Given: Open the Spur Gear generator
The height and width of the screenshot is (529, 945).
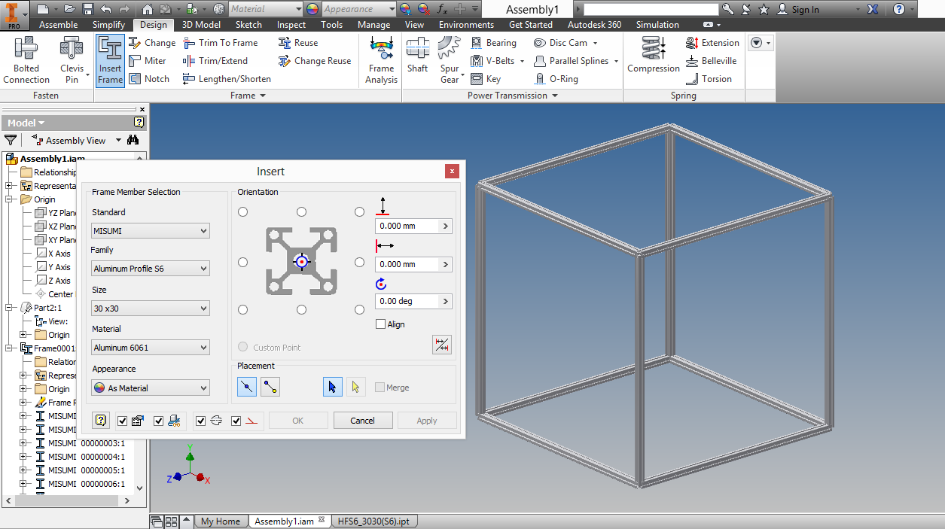Looking at the screenshot, I should tap(448, 60).
